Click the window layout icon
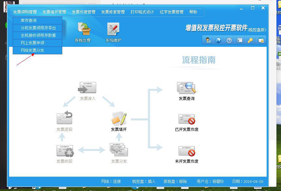 click(x=240, y=40)
